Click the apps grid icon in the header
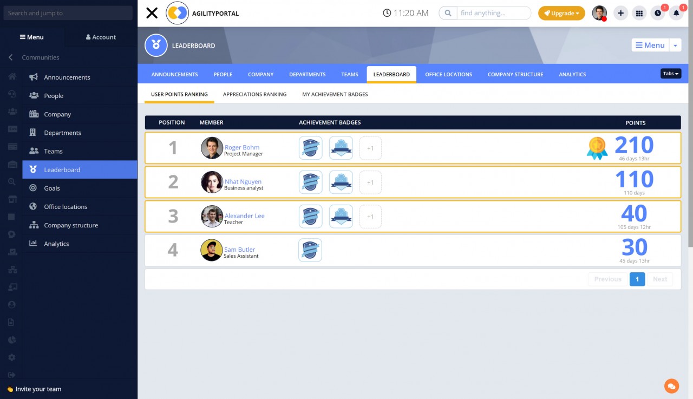This screenshot has width=693, height=399. [x=639, y=12]
